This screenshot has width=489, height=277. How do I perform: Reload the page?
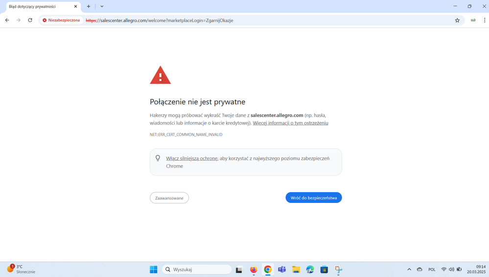30,20
